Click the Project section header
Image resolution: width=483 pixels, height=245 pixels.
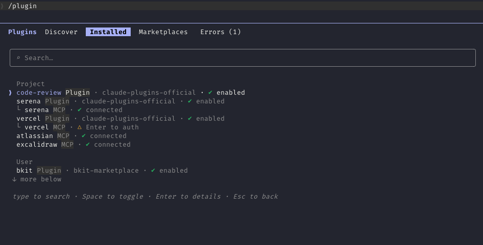click(x=31, y=84)
